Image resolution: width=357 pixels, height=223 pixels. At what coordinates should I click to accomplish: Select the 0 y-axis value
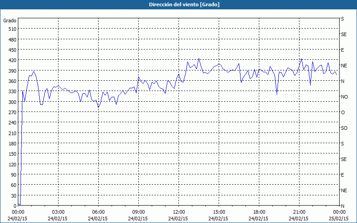tap(15, 206)
